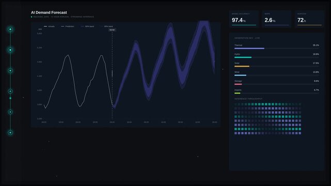Screen dimensions: 331x186
Task: Click the topmost glowing node in the sidebar
Action: (10, 29)
